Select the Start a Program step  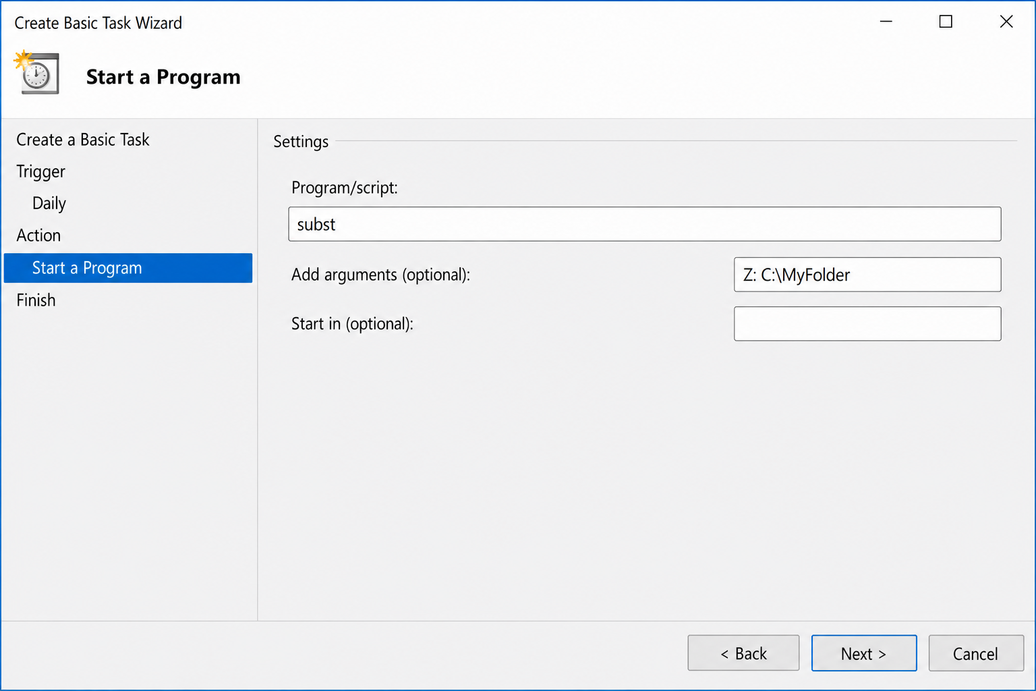tap(128, 268)
